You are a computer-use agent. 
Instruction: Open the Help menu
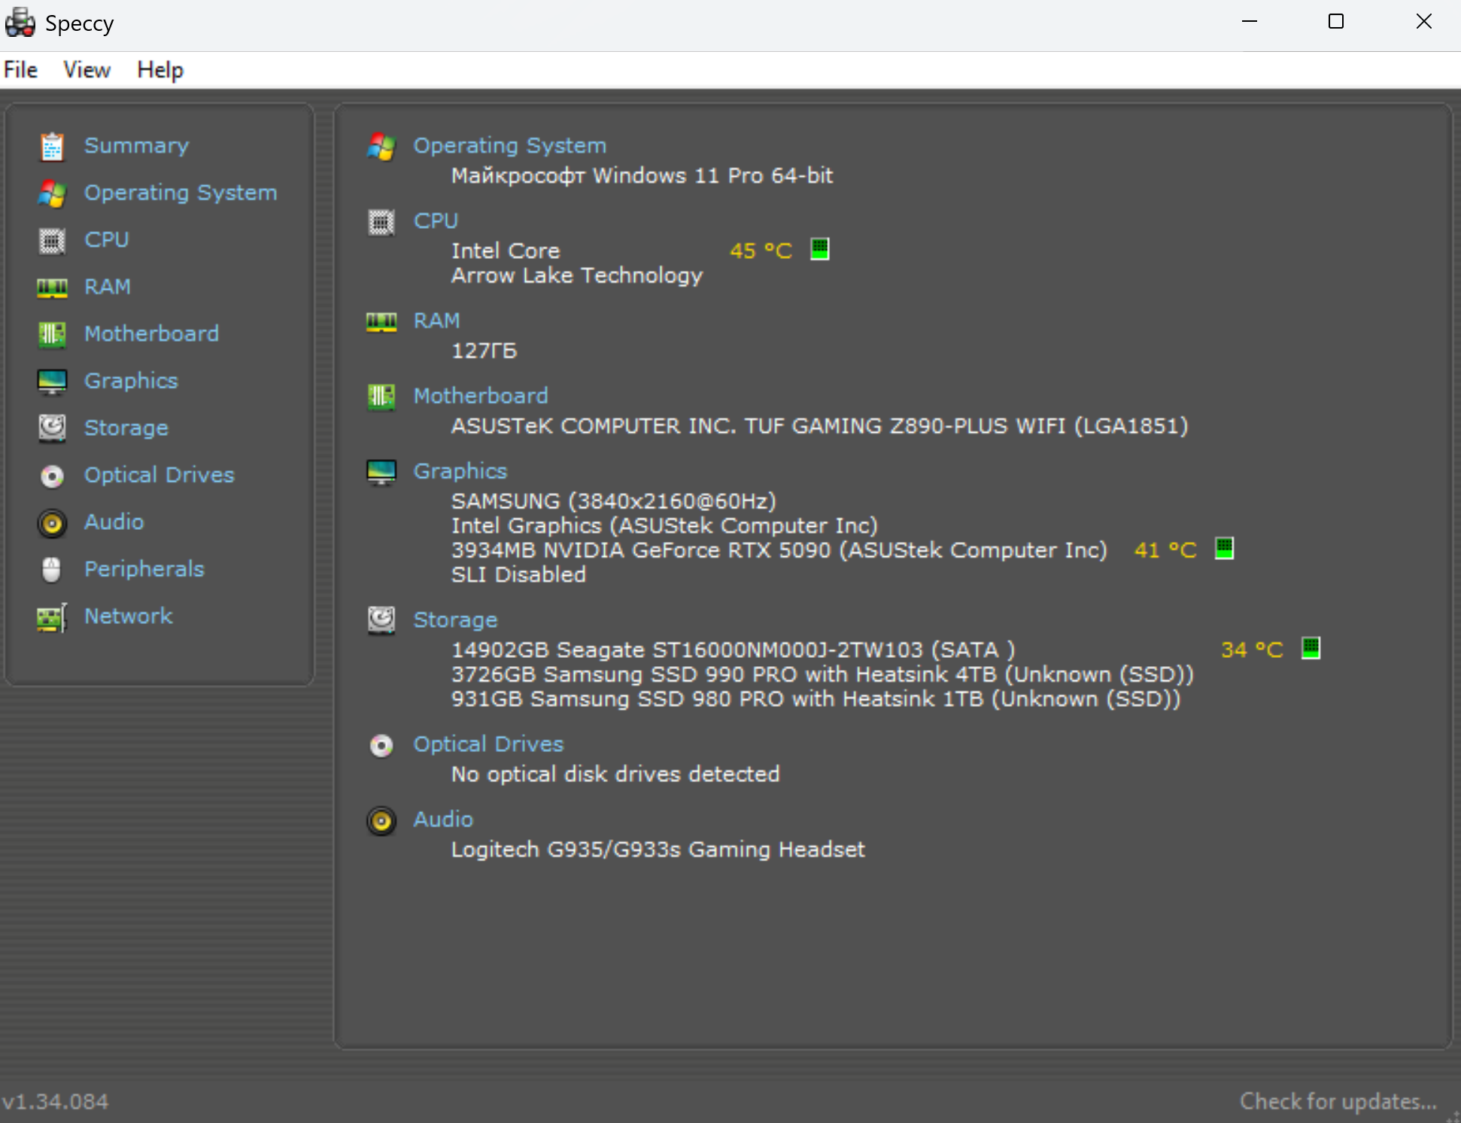(x=160, y=70)
